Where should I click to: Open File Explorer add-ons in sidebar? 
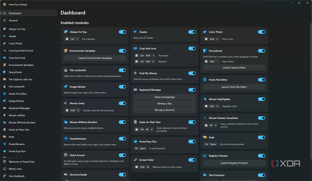tap(29, 80)
